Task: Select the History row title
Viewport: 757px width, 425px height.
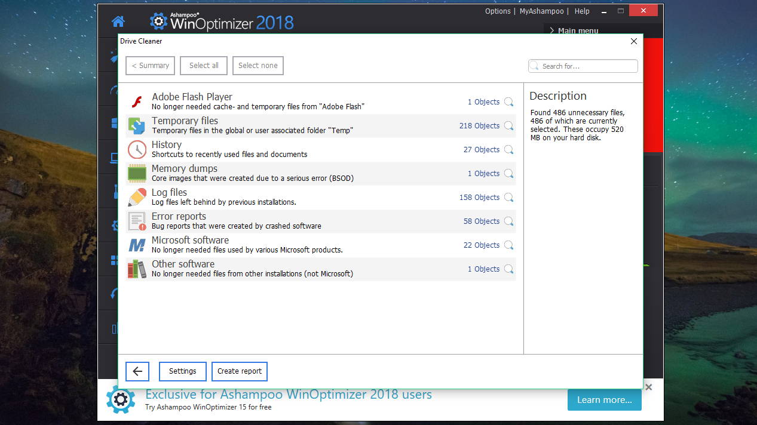Action: [167, 144]
